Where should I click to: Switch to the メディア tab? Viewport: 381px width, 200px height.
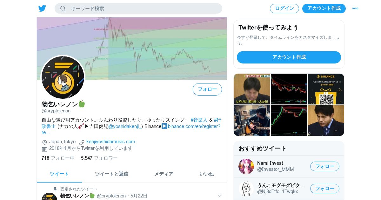click(x=164, y=174)
